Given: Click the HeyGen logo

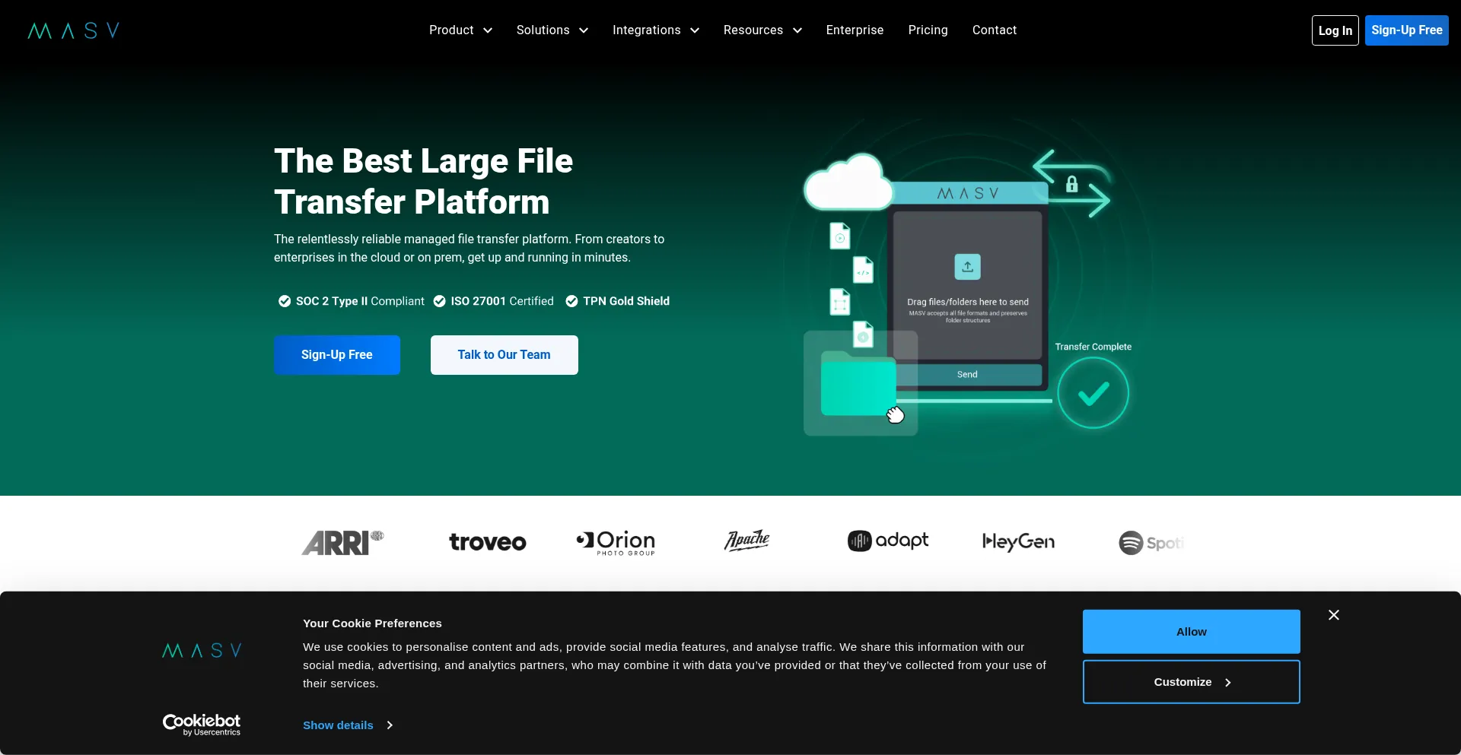Looking at the screenshot, I should point(1018,542).
